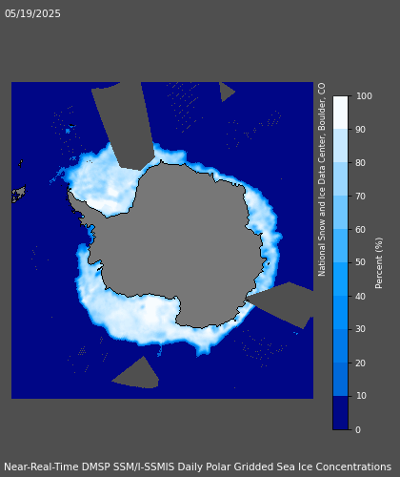The width and height of the screenshot is (400, 477).
Task: Select the 80-90 percent pale blue band
Action: [x=340, y=146]
